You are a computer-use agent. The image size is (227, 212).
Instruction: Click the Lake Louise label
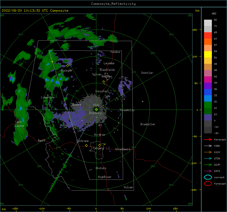(19, 124)
